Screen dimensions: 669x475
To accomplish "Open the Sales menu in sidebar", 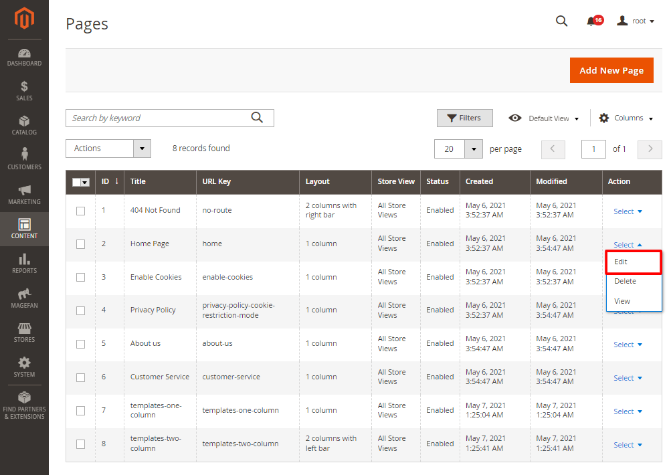I will click(x=24, y=91).
